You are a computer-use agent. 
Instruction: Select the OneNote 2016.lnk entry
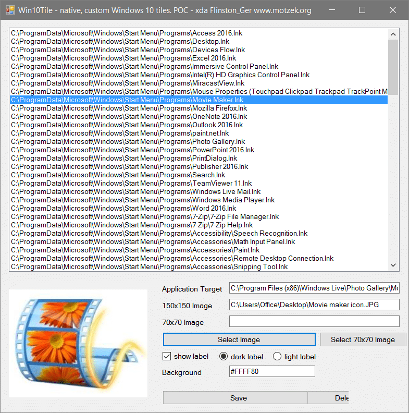(199, 116)
